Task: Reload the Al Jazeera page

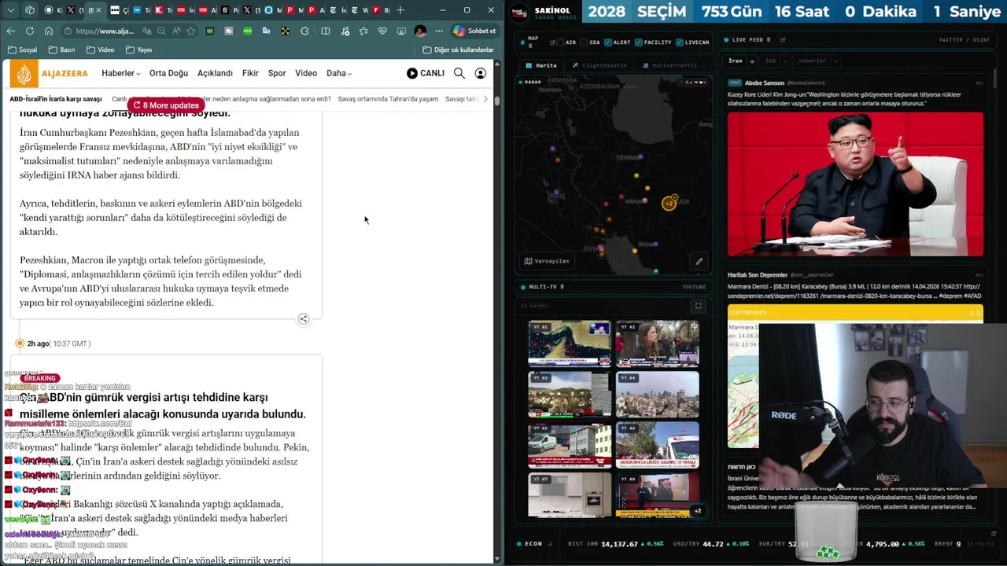Action: point(29,31)
